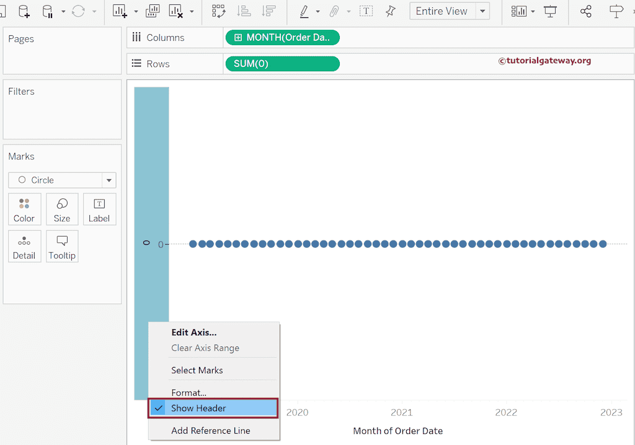
Task: Click the Presentation Mode icon
Action: [550, 11]
